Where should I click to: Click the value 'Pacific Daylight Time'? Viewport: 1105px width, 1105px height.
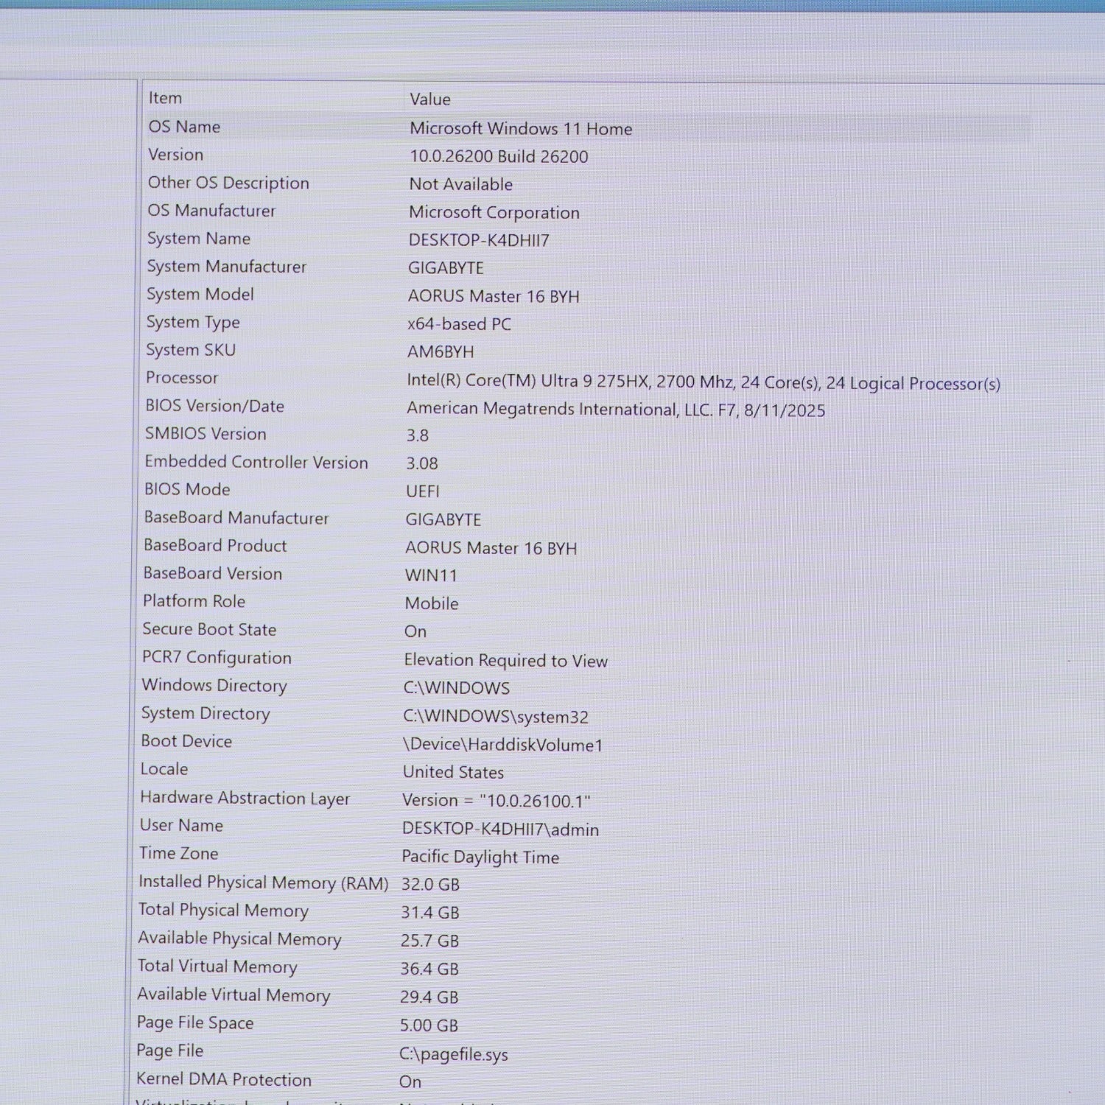[x=480, y=857]
